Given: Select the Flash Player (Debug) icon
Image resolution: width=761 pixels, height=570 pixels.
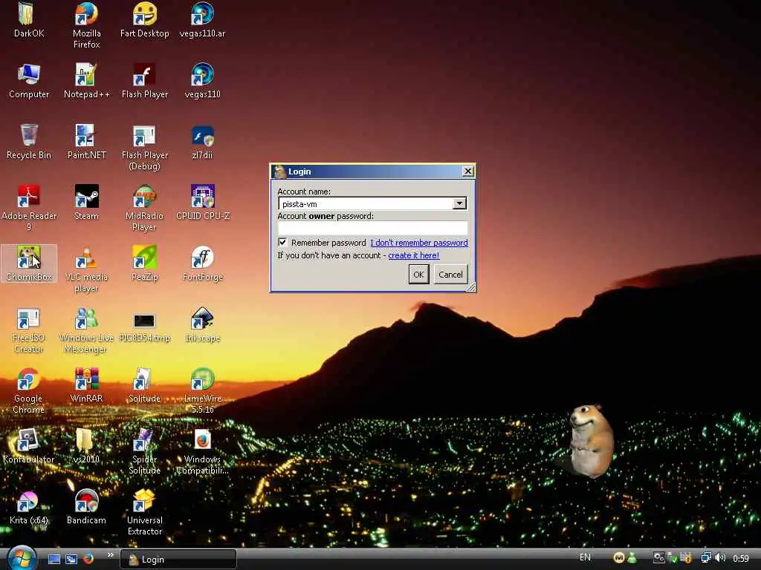Looking at the screenshot, I should [145, 136].
